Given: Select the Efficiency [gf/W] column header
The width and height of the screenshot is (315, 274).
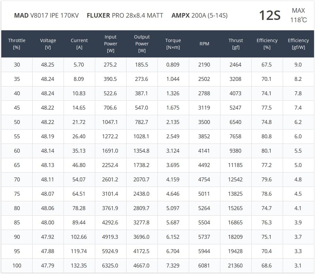Looking at the screenshot, I should click(x=298, y=44).
